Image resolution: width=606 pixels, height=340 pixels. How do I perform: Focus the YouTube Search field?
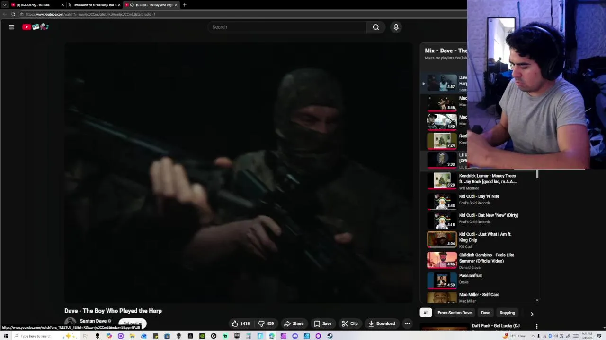pos(287,27)
